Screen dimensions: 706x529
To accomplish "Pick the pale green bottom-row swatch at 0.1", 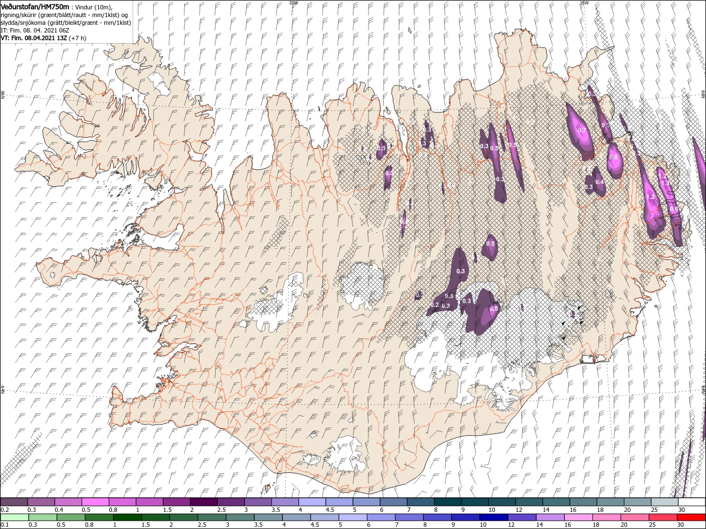I will (14, 517).
